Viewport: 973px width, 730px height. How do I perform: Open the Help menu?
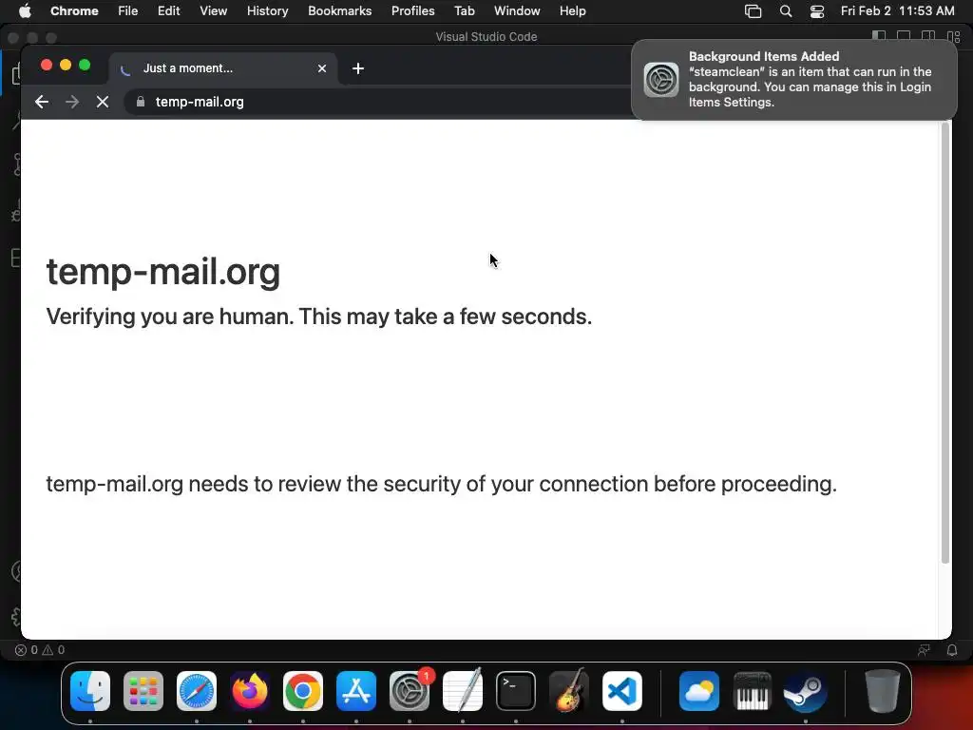click(x=572, y=10)
